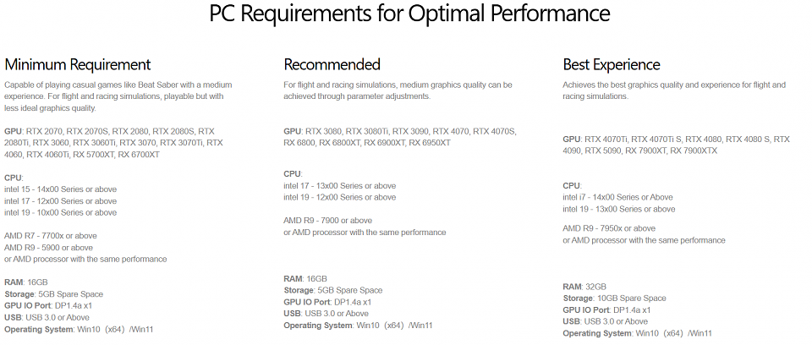Click the 'AMD R7 - 7700x or above' line
The height and width of the screenshot is (345, 812).
coord(51,236)
